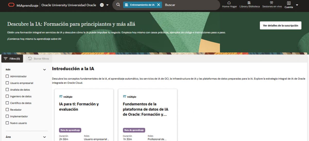This screenshot has width=309, height=141.
Task: Click the Oracle logo icon
Action: 11,5
